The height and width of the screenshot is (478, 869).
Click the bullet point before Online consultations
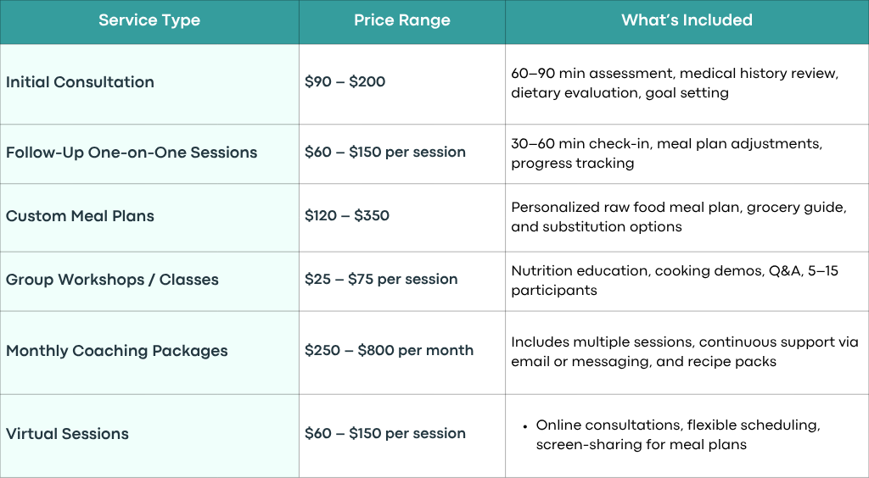(524, 426)
